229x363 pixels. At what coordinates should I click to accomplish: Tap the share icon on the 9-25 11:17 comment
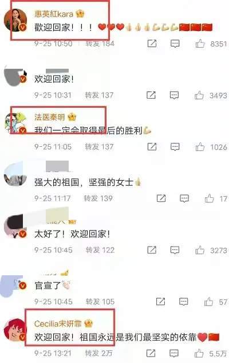point(161,198)
